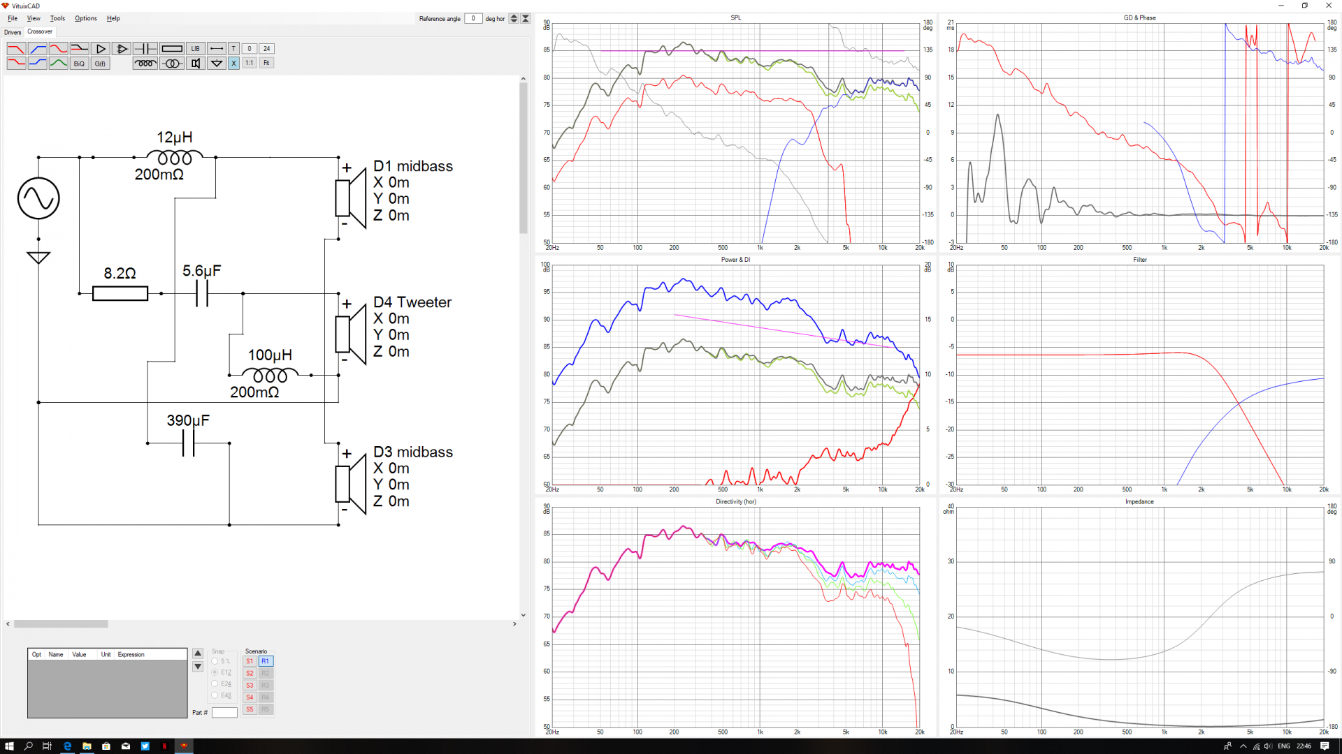Insert green peak filter block
Screen dimensions: 1342x754
point(59,64)
